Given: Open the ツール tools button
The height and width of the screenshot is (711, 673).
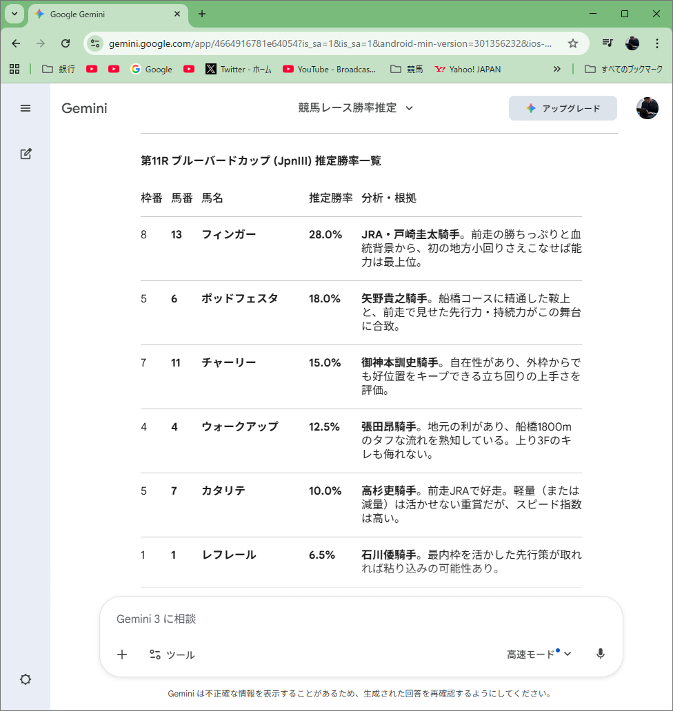Looking at the screenshot, I should 172,655.
